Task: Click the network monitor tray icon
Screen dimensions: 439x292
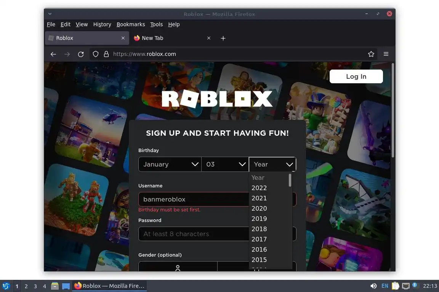Action: [x=406, y=286]
